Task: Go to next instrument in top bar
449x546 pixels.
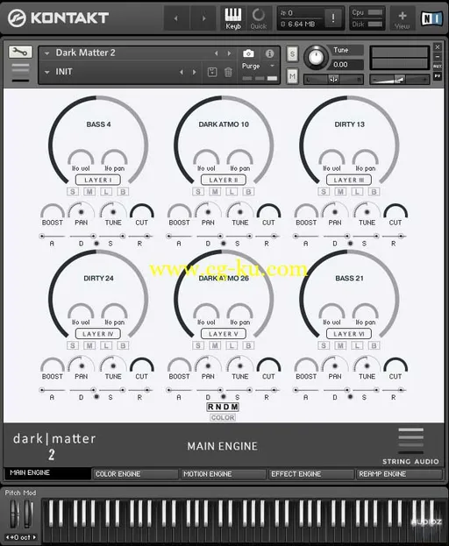Action: tap(203, 18)
